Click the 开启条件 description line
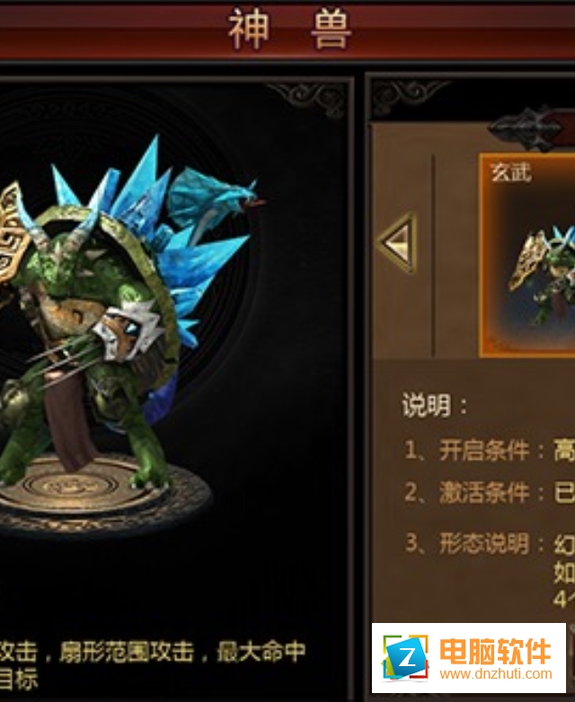 490,451
